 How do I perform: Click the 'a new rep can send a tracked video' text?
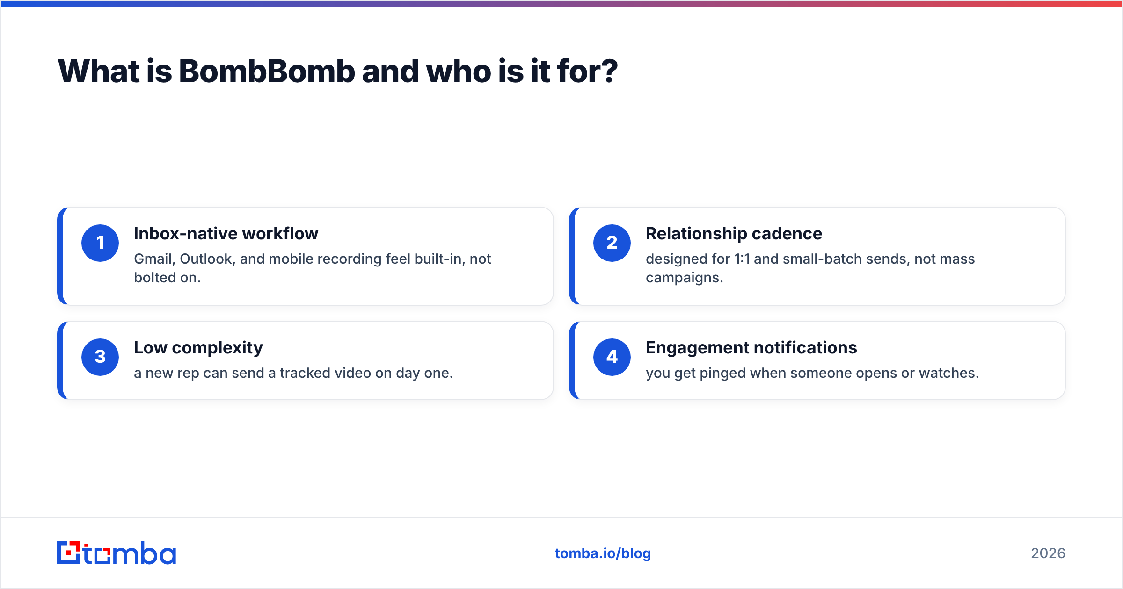[253, 373]
